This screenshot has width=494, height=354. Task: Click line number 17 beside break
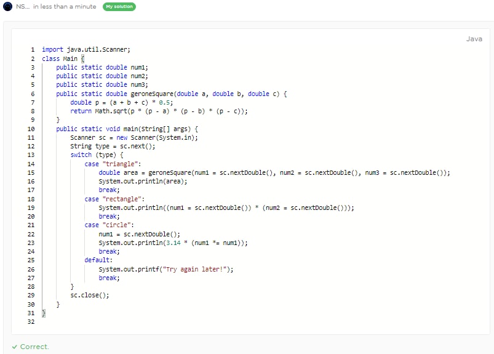pyautogui.click(x=31, y=190)
